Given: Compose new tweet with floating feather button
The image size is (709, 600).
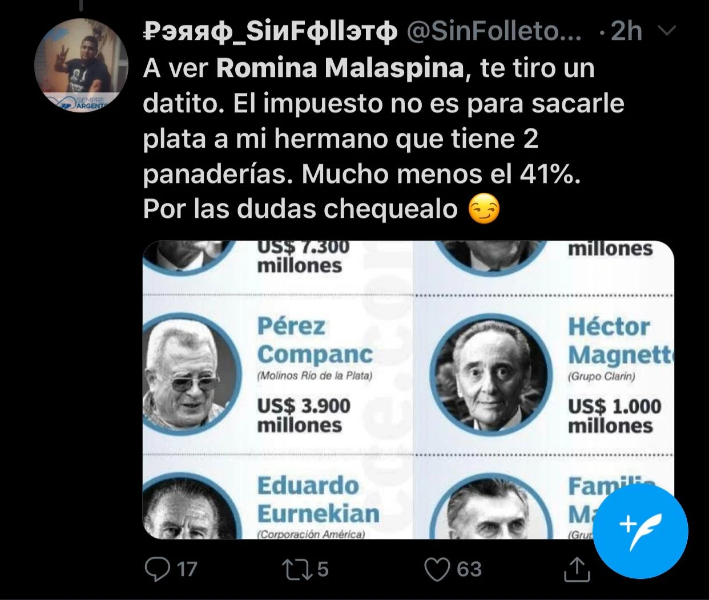Looking at the screenshot, I should click(x=641, y=530).
